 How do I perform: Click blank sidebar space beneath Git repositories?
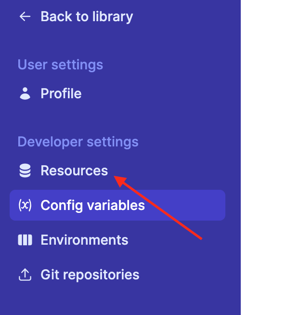pos(120,299)
